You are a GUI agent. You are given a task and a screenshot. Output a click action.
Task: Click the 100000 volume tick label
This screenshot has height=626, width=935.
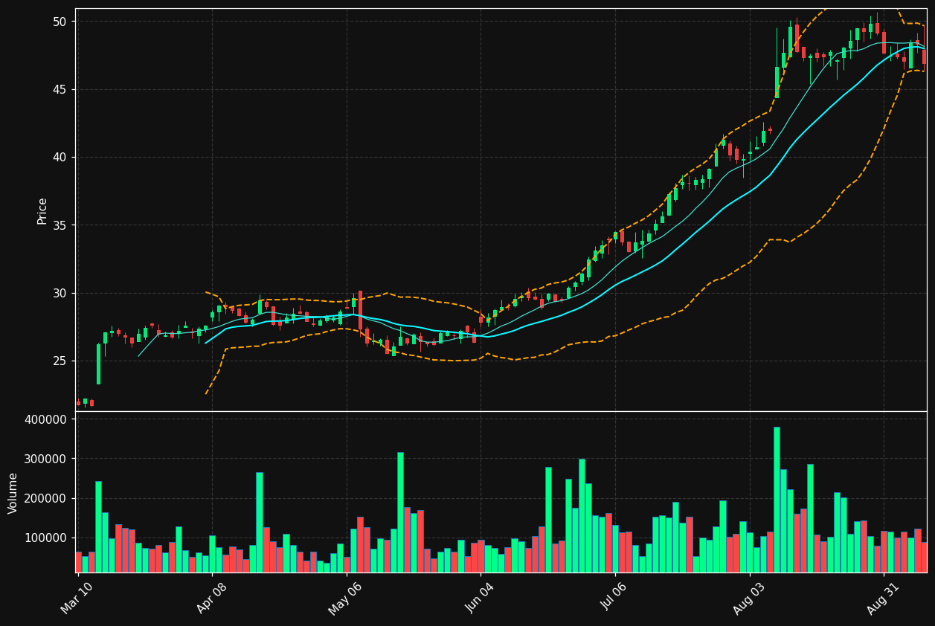(46, 538)
